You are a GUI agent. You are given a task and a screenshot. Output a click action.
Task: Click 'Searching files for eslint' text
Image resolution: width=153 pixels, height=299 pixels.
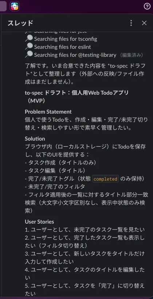point(63,47)
